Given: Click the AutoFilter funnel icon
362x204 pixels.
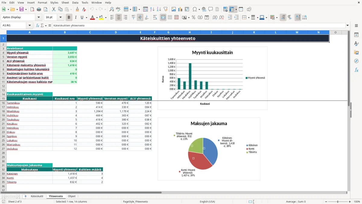Looking at the screenshot, I should 165,9.
